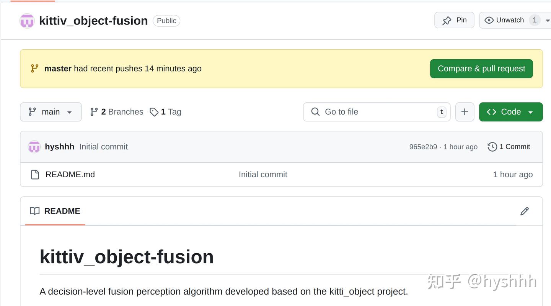551x306 pixels.
Task: Pin the kittiv_object-fusion repository
Action: point(454,20)
